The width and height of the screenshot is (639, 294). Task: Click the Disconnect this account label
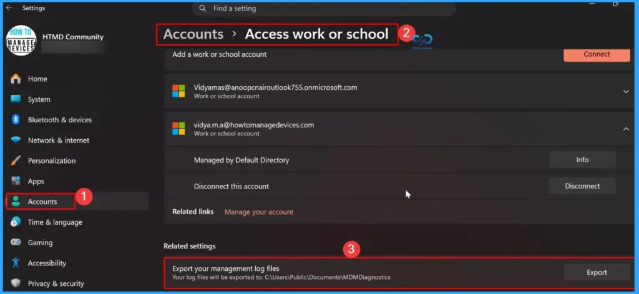(232, 187)
